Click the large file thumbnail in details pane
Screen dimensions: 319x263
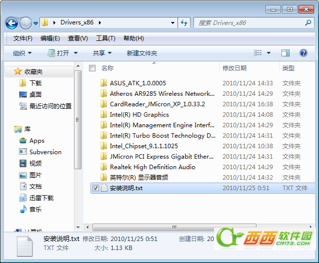coord(24,246)
